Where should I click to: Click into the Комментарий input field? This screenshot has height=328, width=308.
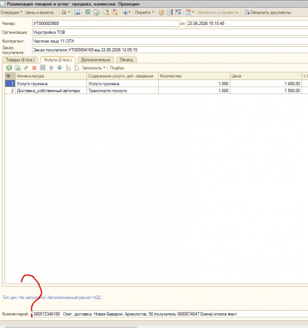coord(170,314)
